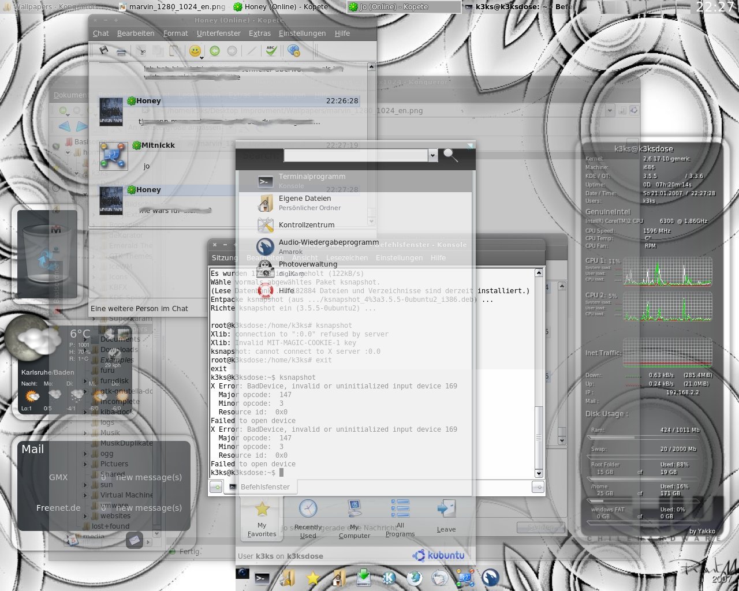739x591 pixels.
Task: Click the yellow star dock icon
Action: 313,577
